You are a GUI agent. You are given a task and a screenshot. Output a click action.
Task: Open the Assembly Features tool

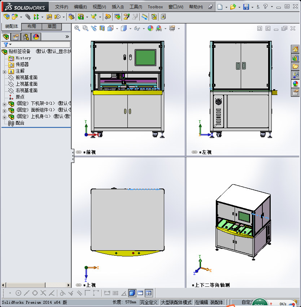[81, 17]
